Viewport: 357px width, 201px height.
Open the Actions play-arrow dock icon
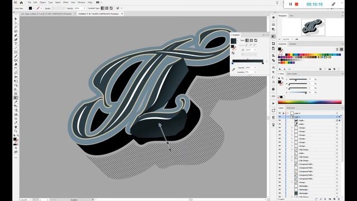[x=273, y=103]
